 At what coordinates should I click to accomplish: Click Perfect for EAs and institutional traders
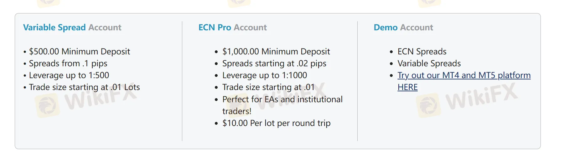(282, 99)
